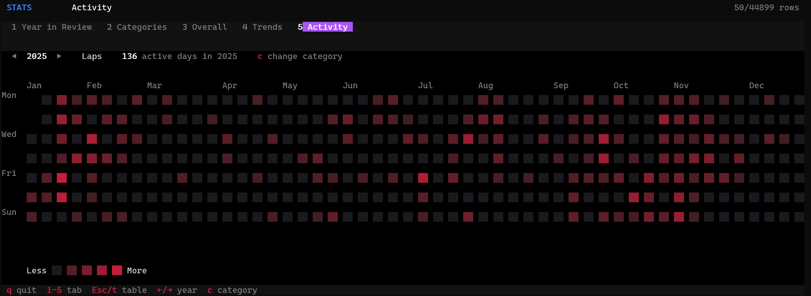Click the Sun row label

point(9,213)
